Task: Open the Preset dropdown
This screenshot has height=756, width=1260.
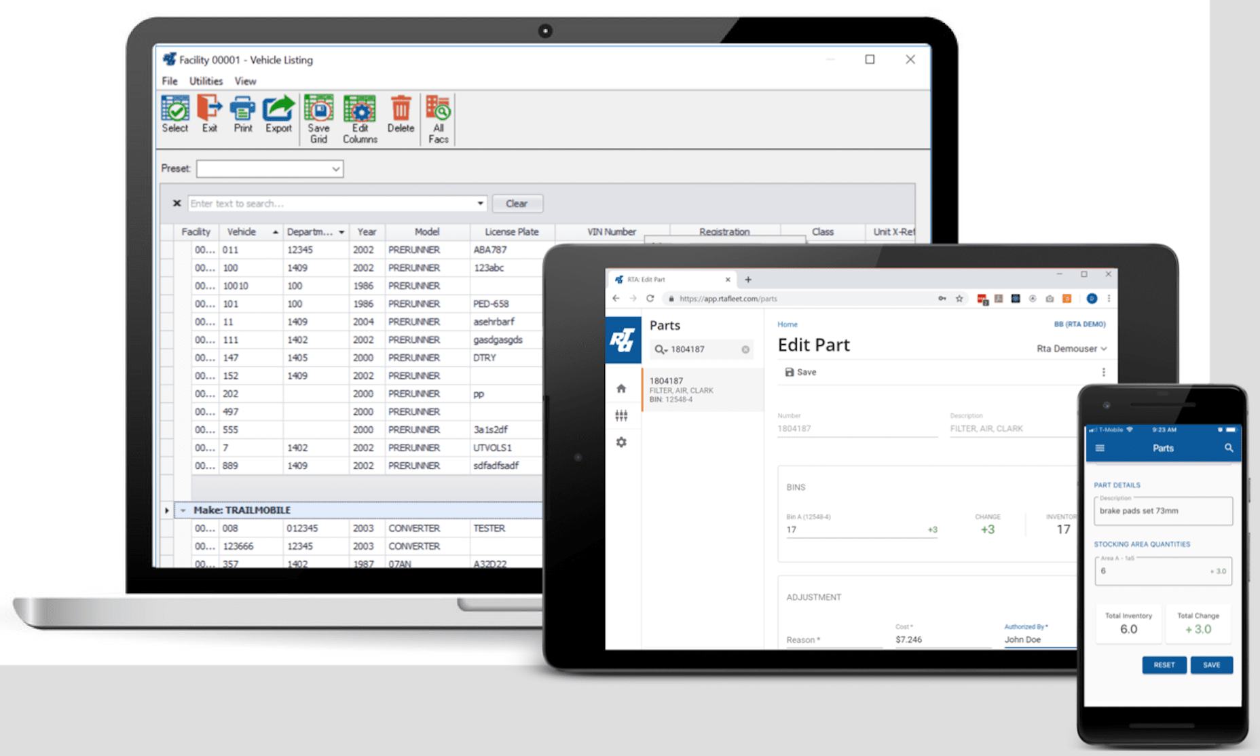Action: [335, 169]
